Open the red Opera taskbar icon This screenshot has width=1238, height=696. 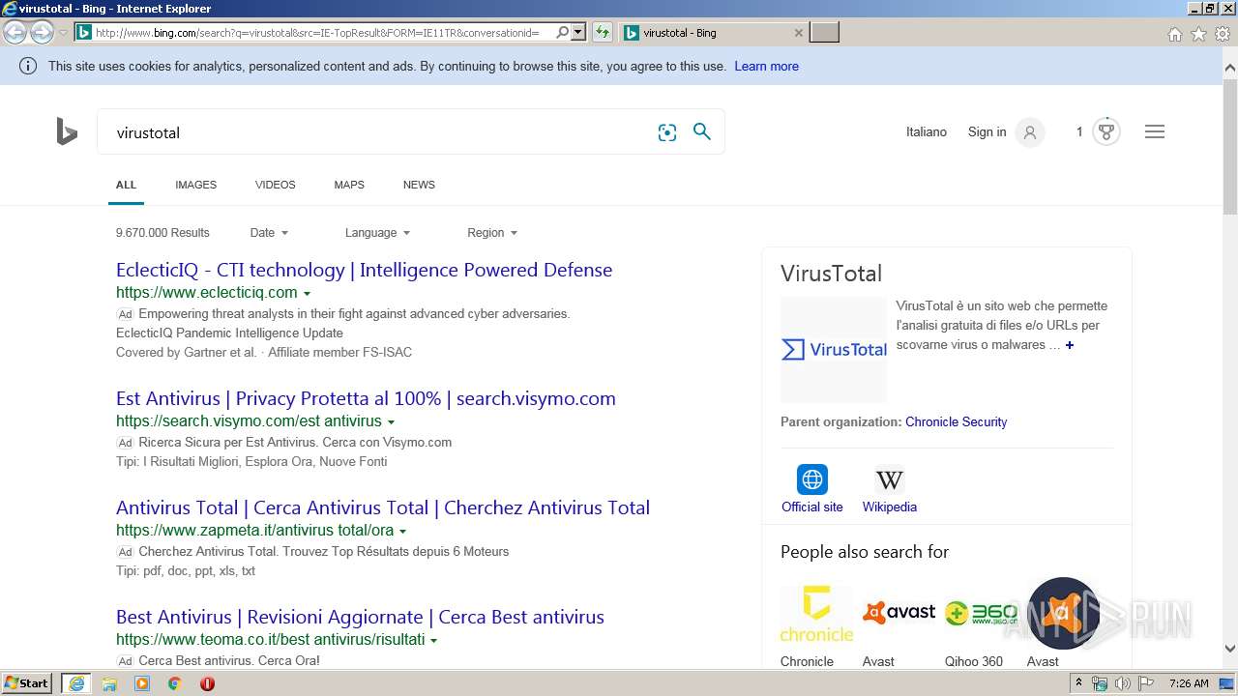pos(207,683)
